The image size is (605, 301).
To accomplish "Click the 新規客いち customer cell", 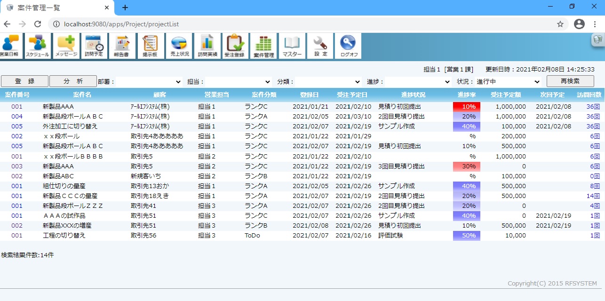I will point(147,176).
